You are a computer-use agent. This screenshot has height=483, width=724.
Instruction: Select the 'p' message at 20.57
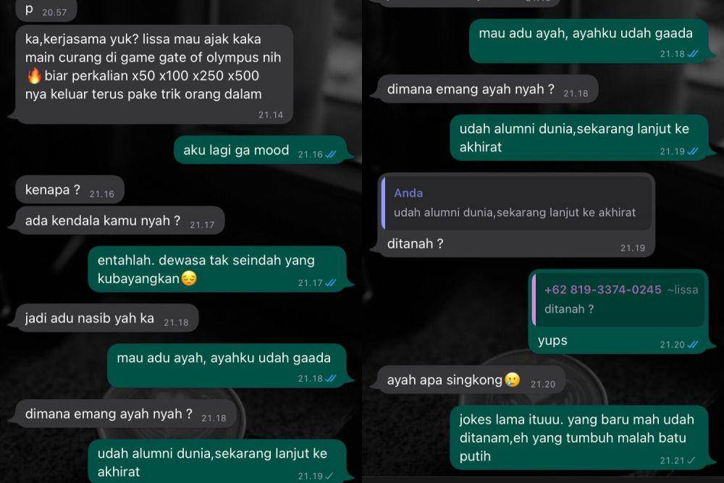(x=46, y=10)
